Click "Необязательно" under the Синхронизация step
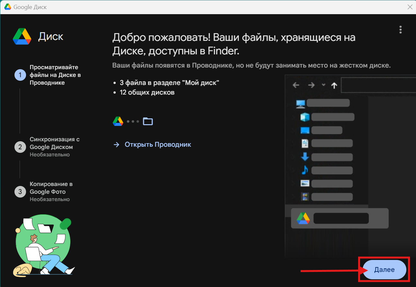Viewport: 416px width, 287px height. tap(50, 154)
